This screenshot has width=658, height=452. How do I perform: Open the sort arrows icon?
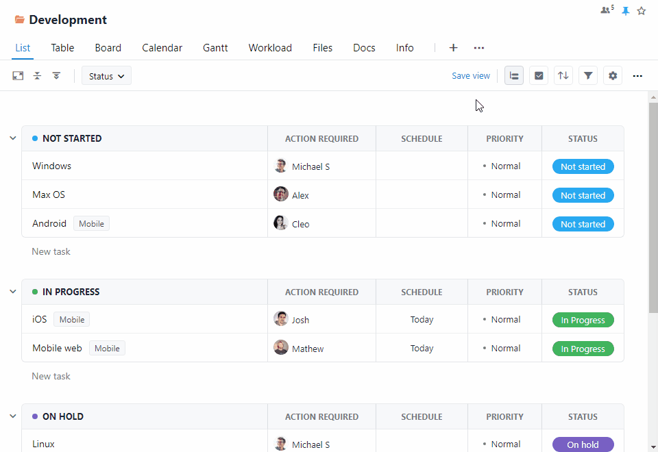563,76
